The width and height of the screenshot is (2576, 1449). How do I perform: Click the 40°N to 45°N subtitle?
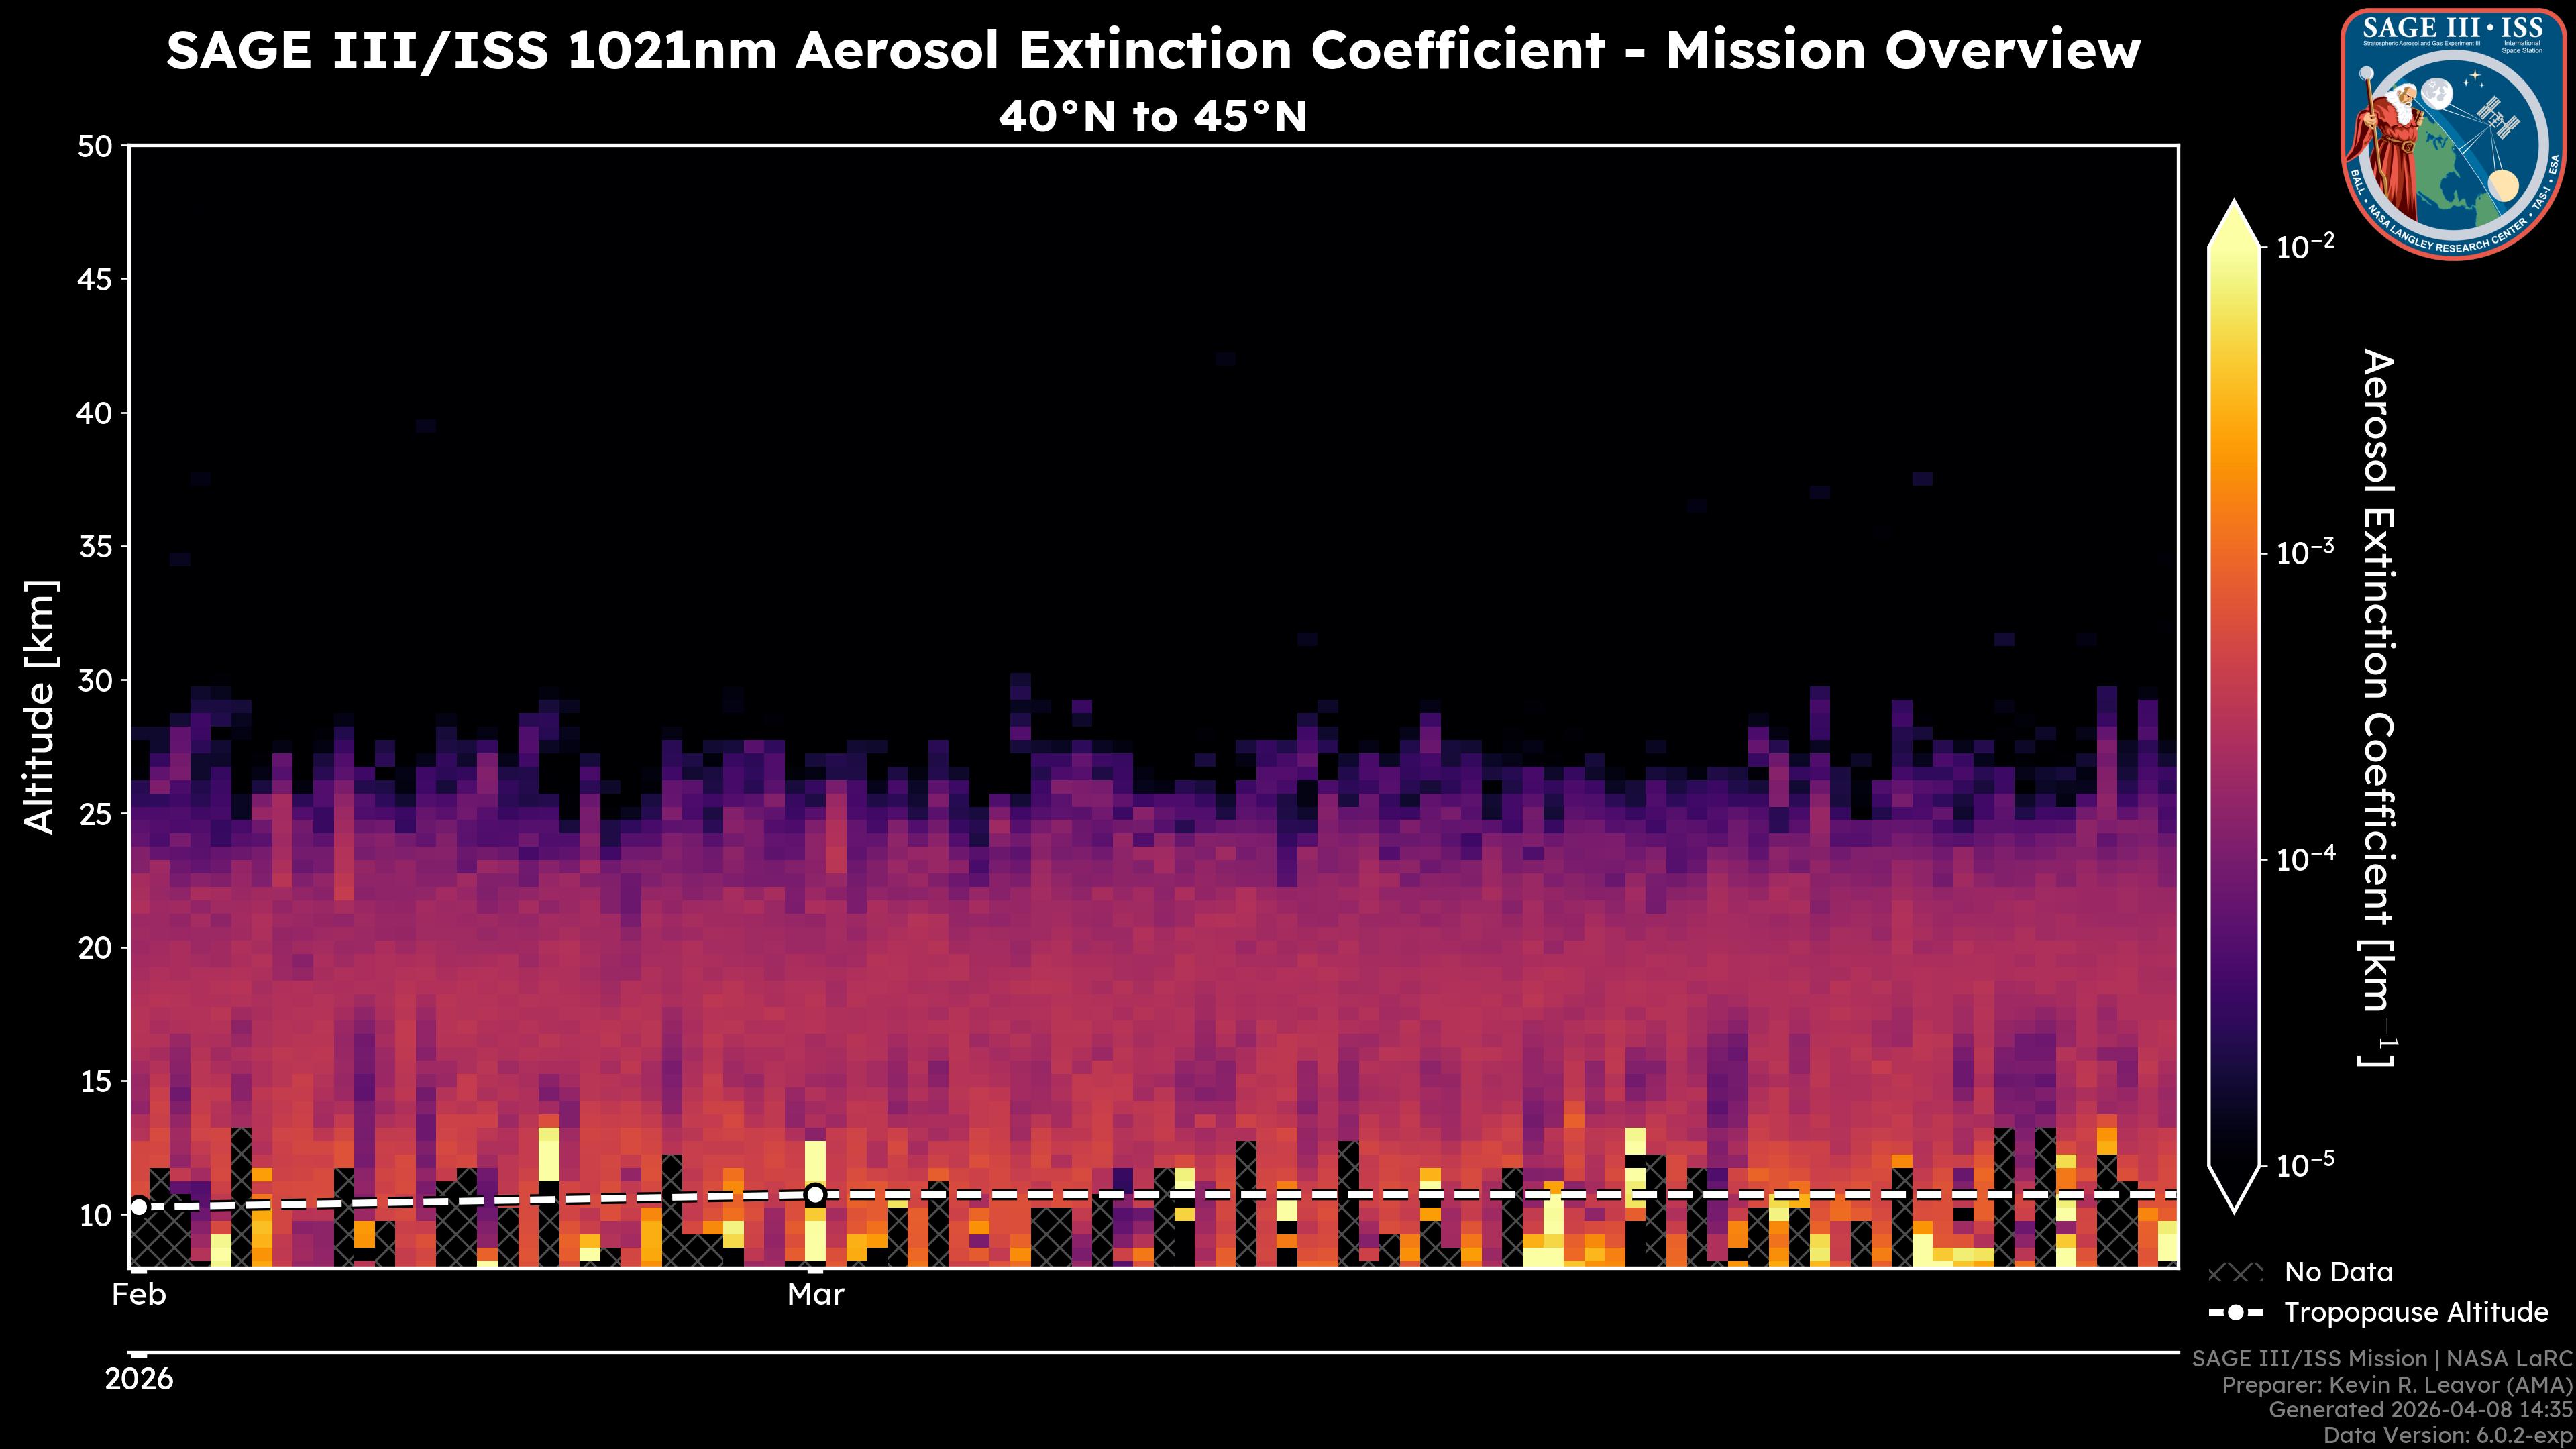click(1152, 117)
